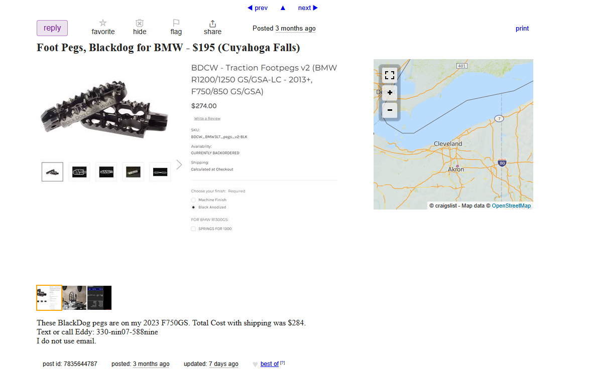Viewport: 589px width, 375px height.
Task: Select the second gallery thumbnail of mounted pegs
Action: click(x=74, y=298)
